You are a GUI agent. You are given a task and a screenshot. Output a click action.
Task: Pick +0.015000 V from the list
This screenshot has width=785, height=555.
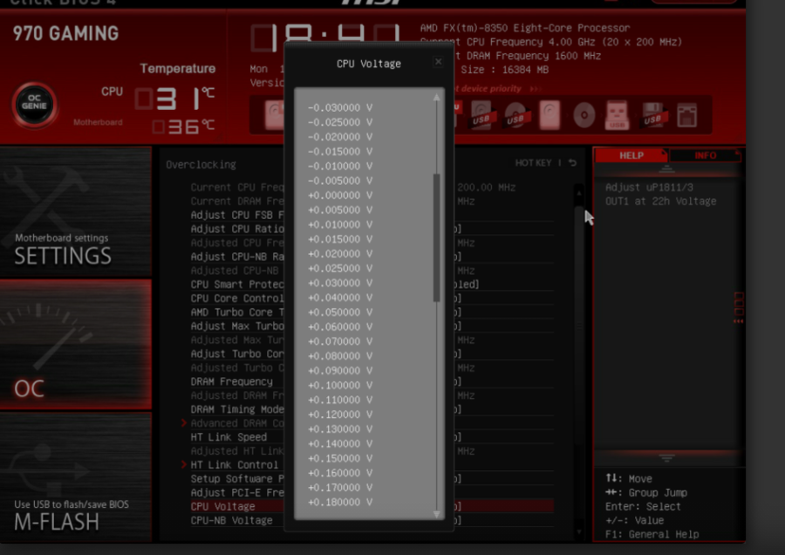click(x=340, y=239)
